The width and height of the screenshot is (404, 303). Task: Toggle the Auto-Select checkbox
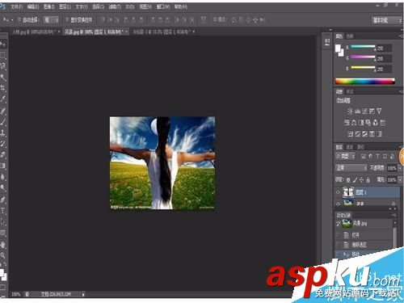19,19
